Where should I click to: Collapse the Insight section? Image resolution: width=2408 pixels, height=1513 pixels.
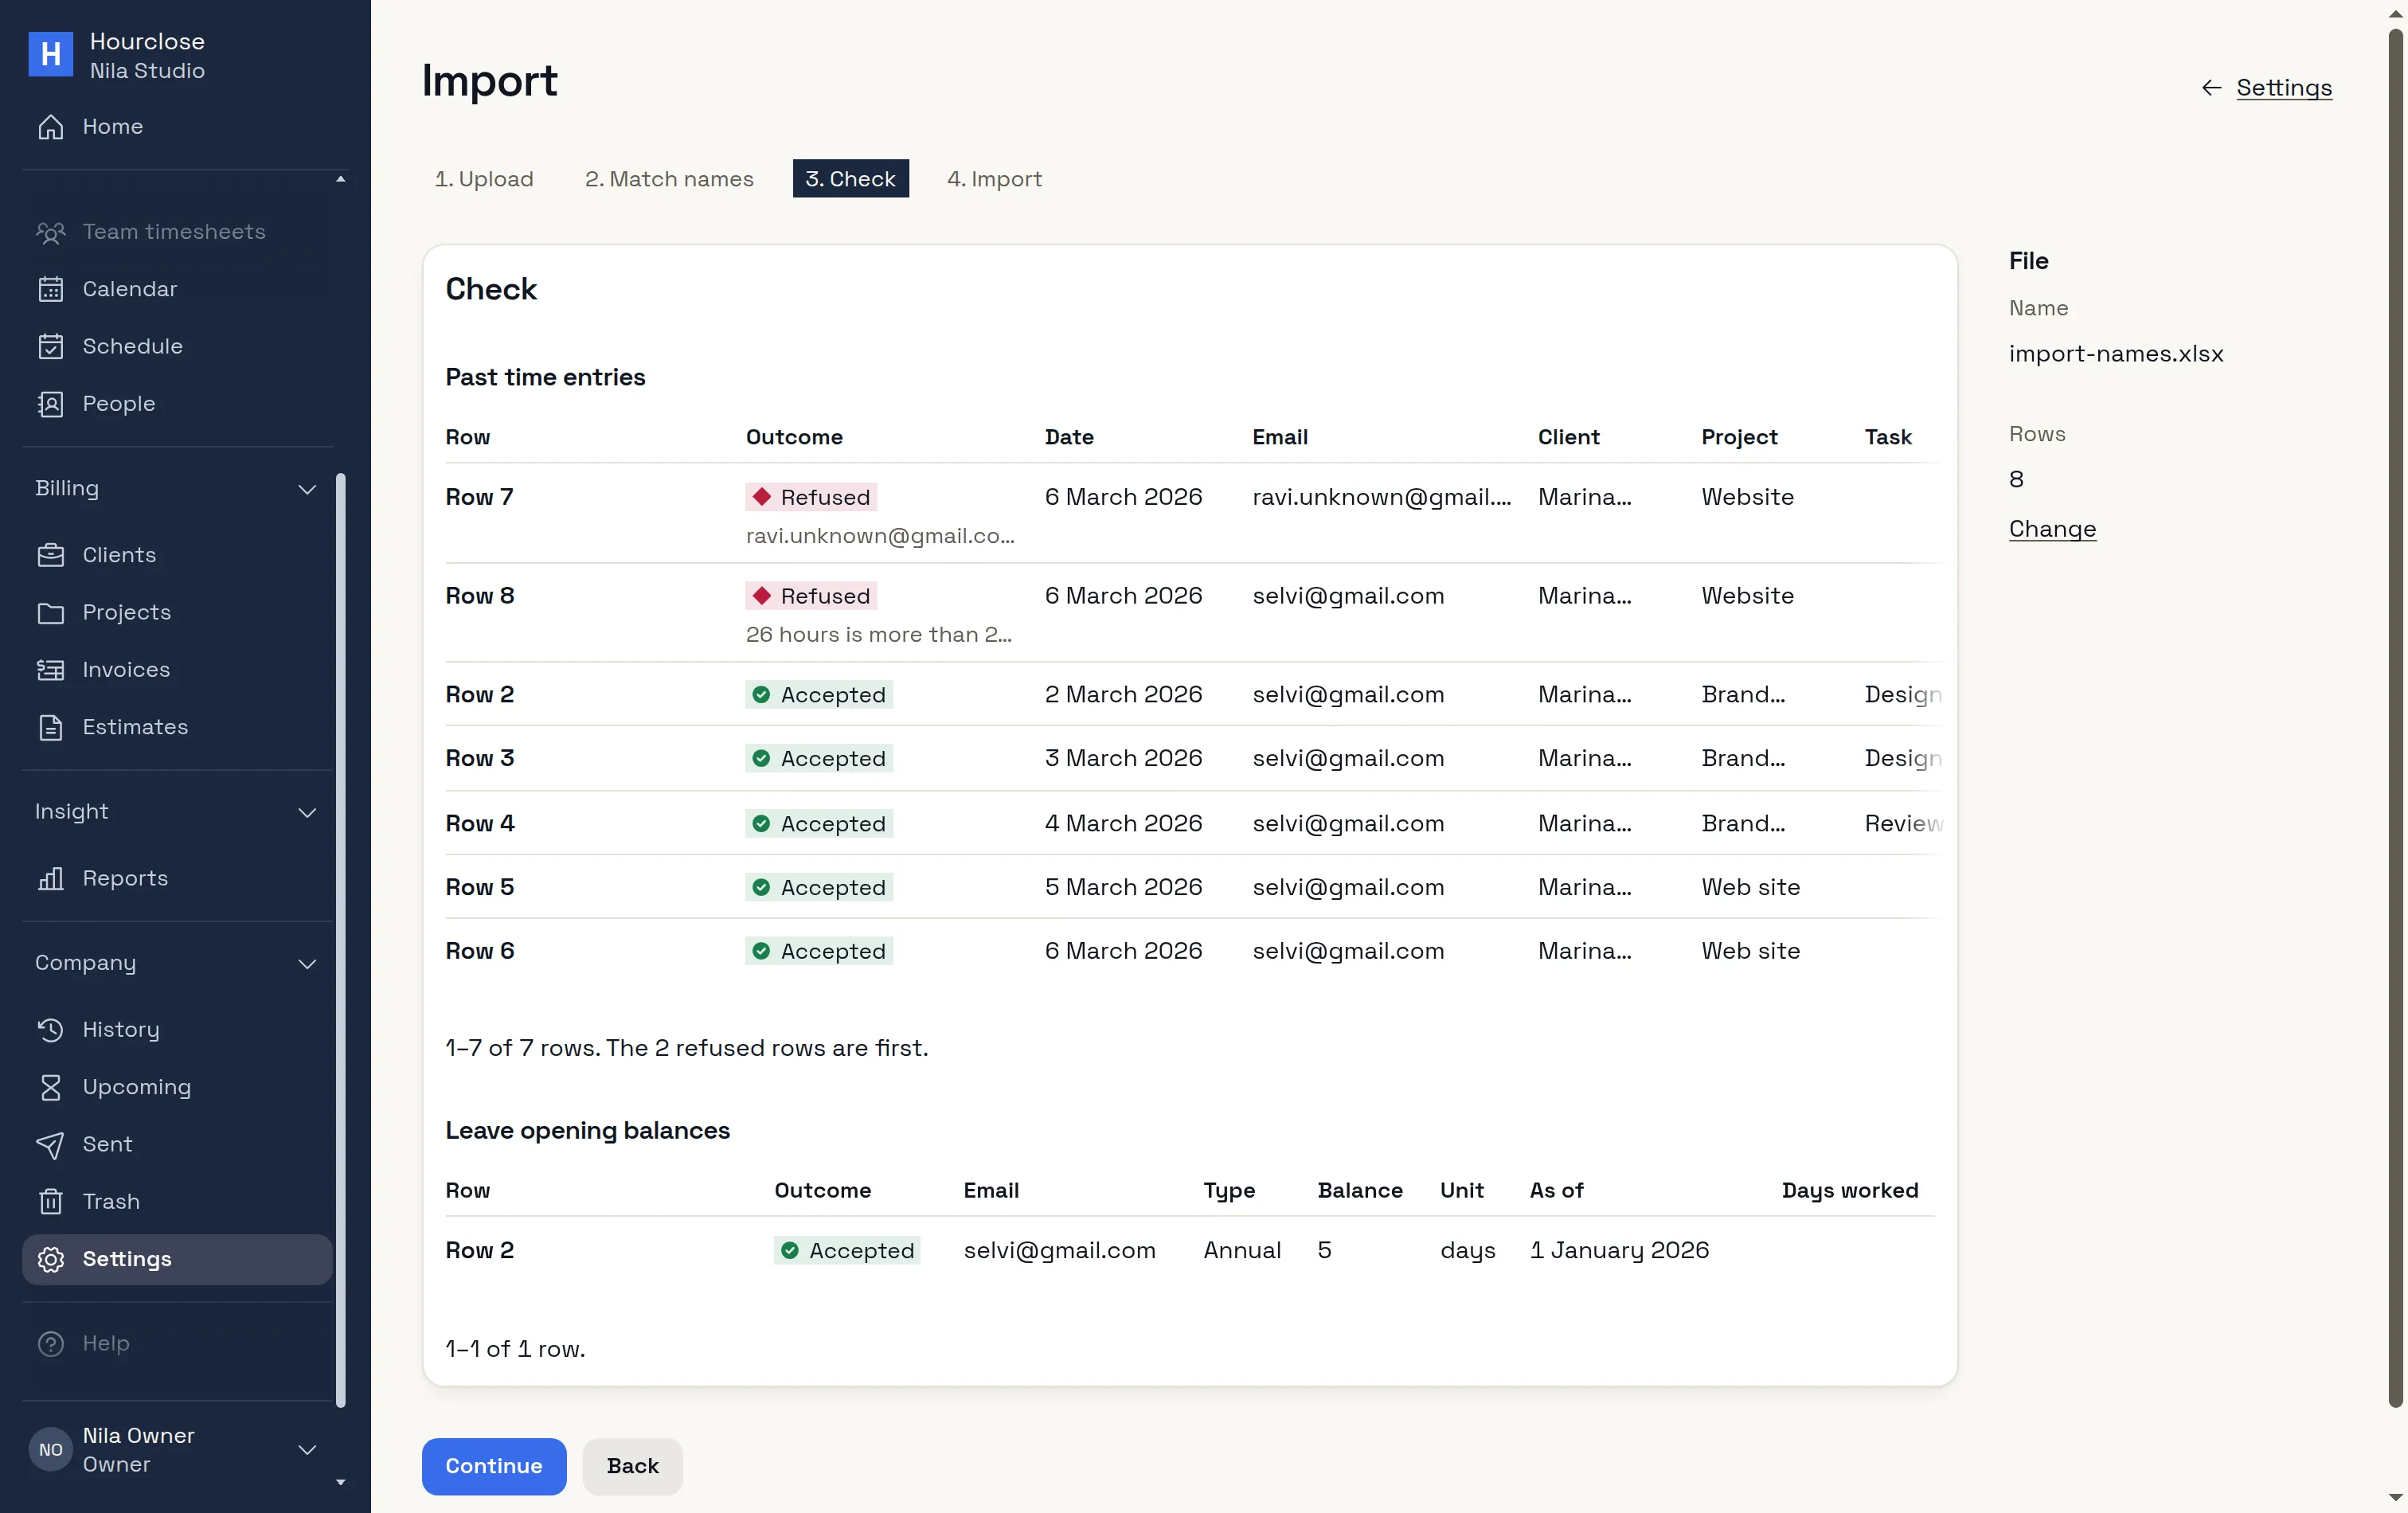(x=307, y=812)
